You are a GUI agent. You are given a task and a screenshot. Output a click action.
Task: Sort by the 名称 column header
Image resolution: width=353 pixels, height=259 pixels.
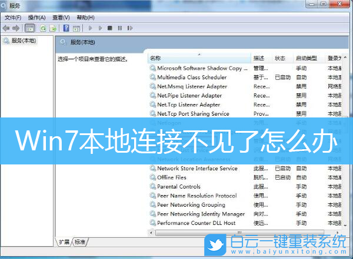(x=199, y=58)
